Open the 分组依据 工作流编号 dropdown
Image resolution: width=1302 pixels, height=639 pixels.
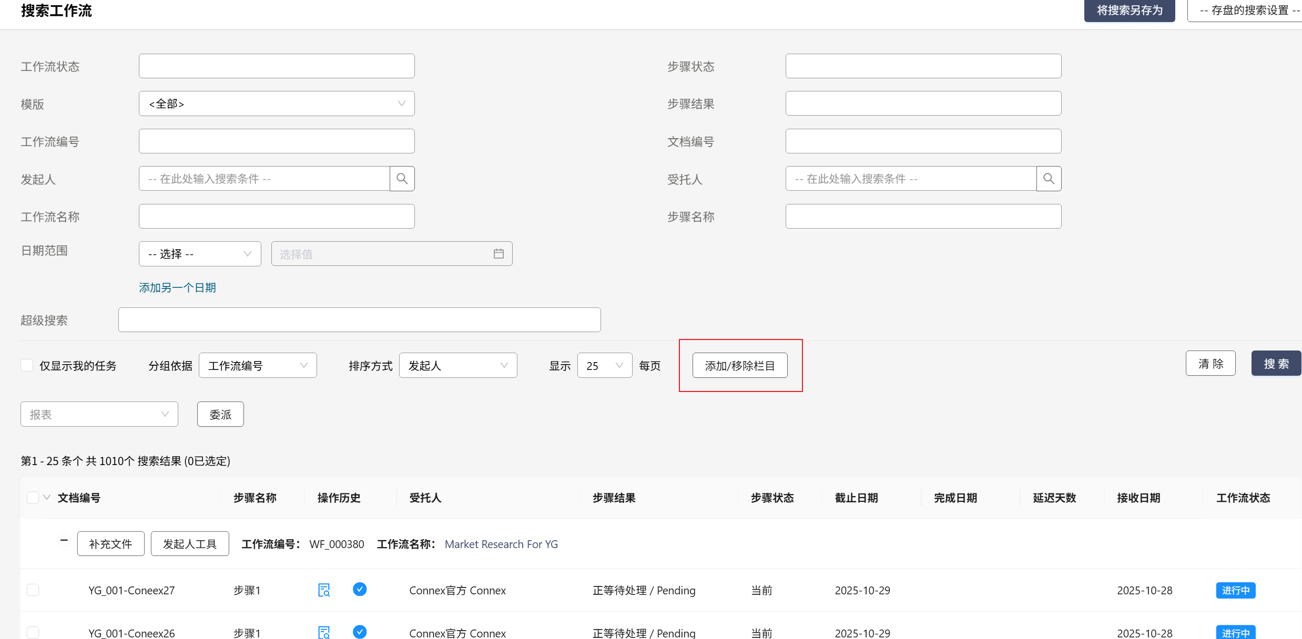pyautogui.click(x=258, y=365)
